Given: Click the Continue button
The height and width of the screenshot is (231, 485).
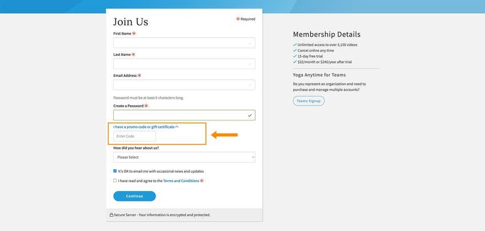Looking at the screenshot, I should [x=134, y=196].
